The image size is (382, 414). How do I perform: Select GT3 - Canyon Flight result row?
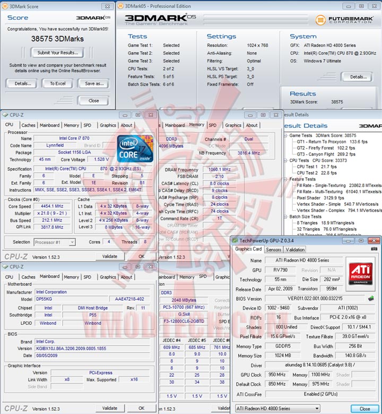pos(326,154)
